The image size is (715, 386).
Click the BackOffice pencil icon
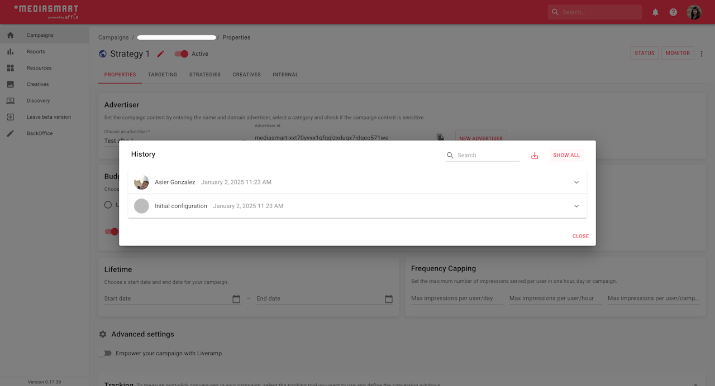click(x=11, y=133)
